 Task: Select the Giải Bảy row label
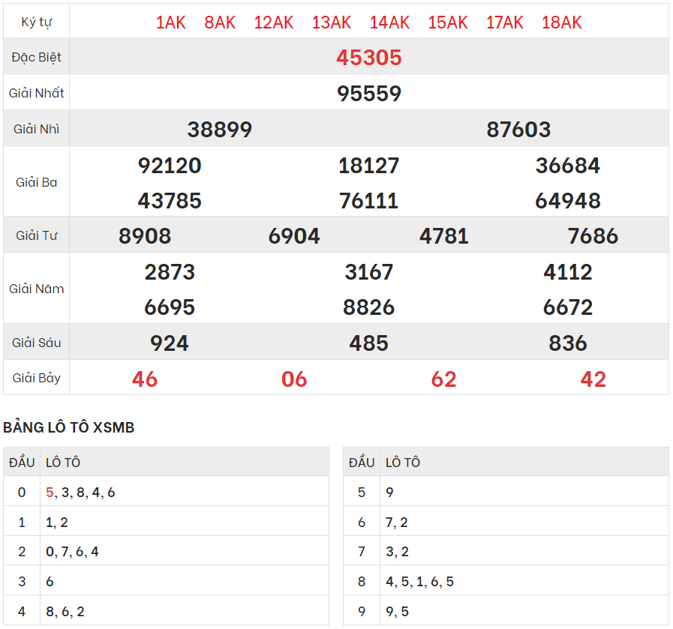coord(37,378)
